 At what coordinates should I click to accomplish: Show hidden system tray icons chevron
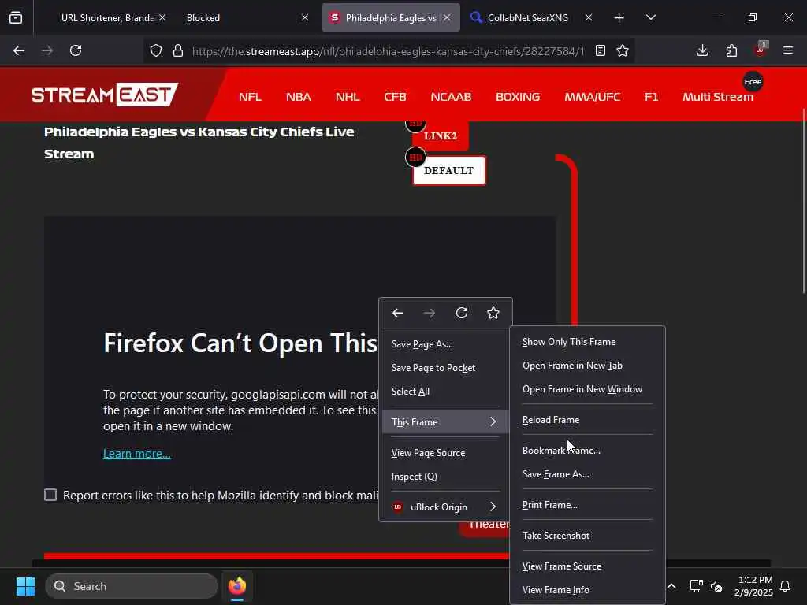[671, 586]
